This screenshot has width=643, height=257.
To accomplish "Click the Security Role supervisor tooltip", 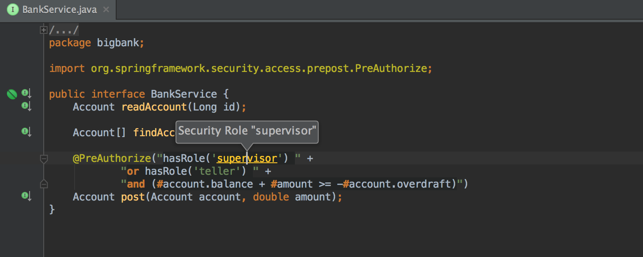I will point(247,131).
